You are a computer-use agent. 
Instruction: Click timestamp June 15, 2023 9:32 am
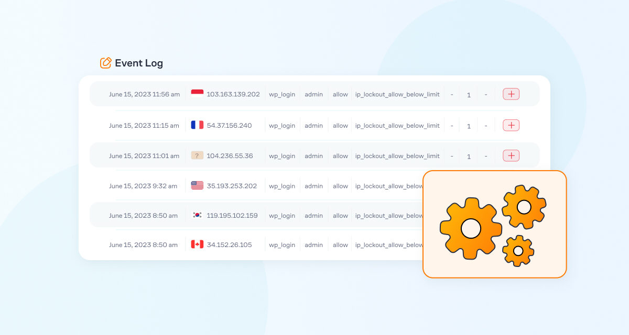(x=143, y=186)
